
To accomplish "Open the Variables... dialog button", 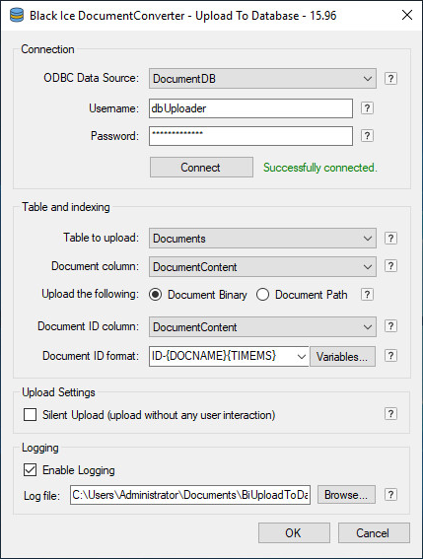I will (342, 357).
